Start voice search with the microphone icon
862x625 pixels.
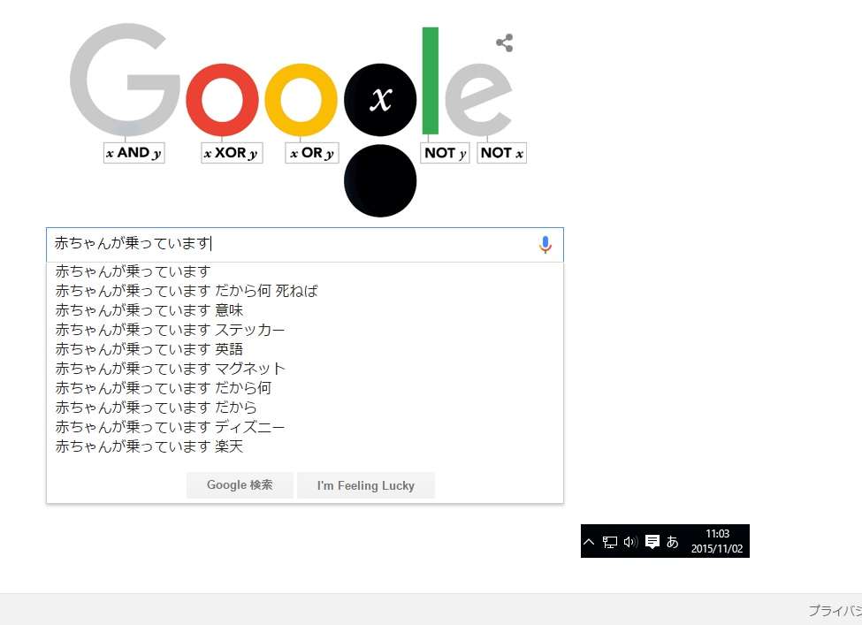545,245
